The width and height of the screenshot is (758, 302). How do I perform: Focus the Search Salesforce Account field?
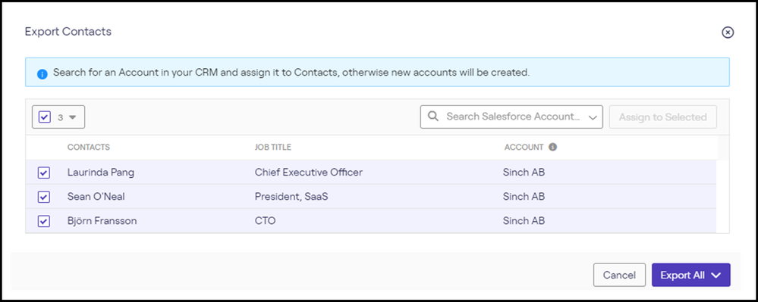(x=511, y=117)
